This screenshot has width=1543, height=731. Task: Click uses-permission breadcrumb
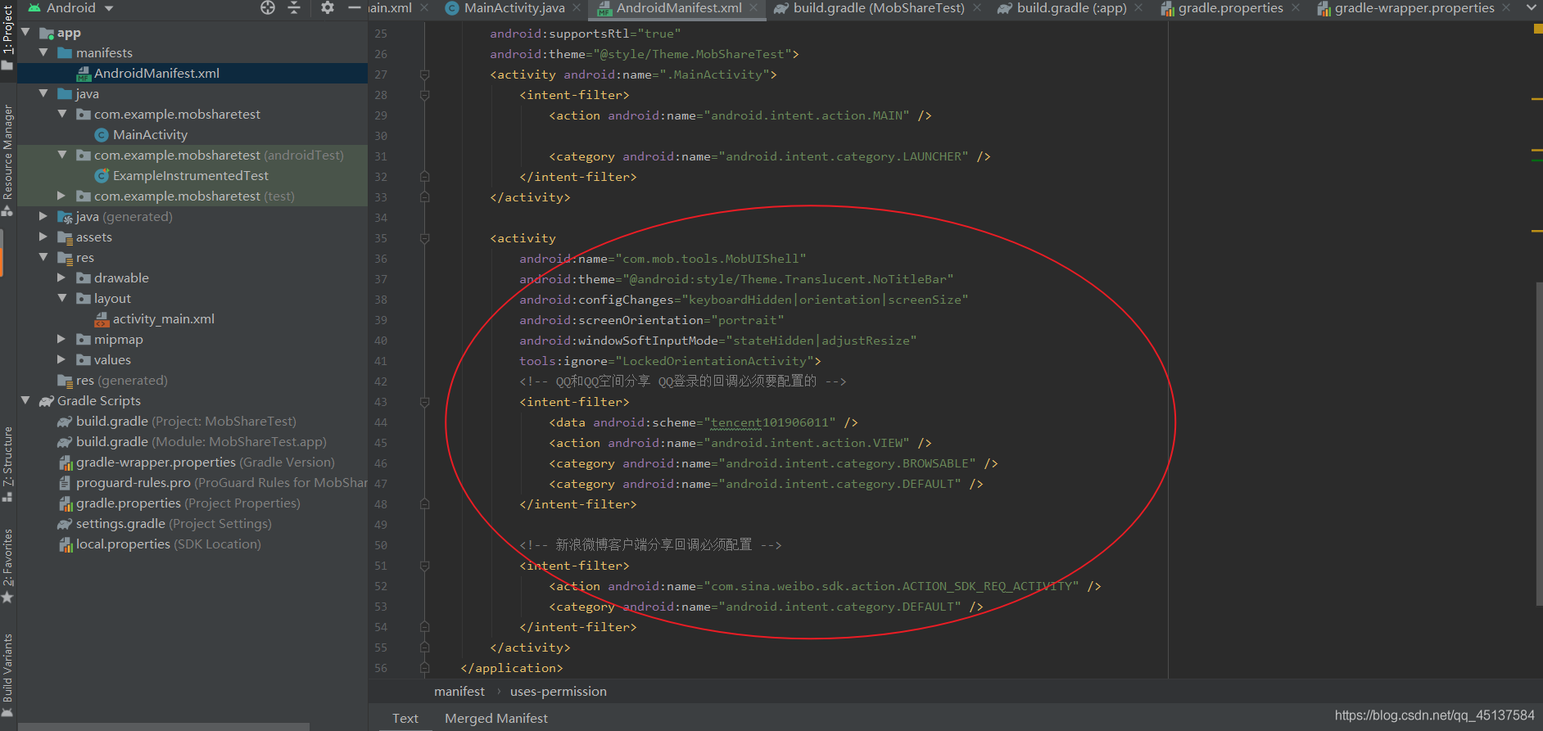559,691
